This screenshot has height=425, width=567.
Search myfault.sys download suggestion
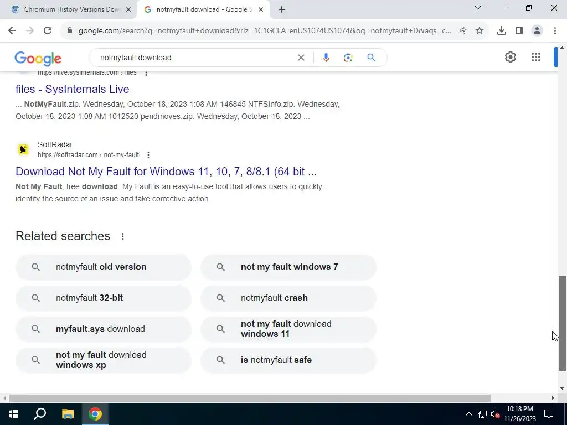104,329
